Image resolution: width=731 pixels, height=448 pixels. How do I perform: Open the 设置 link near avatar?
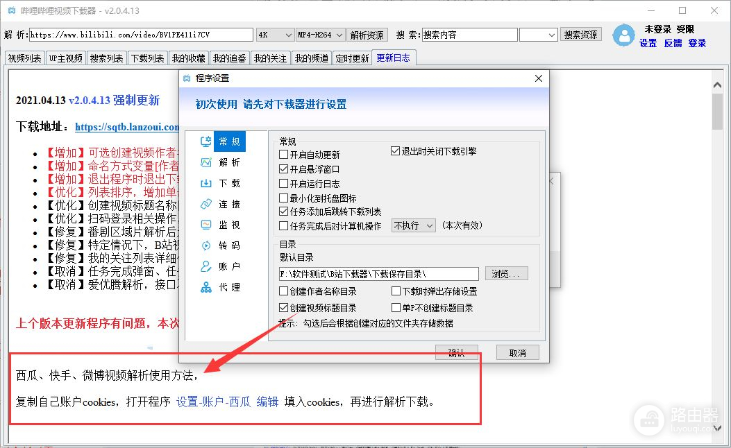point(648,43)
